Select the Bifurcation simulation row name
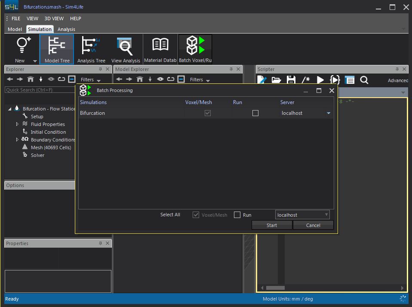Screen dimensions: 412x307 pyautogui.click(x=92, y=113)
